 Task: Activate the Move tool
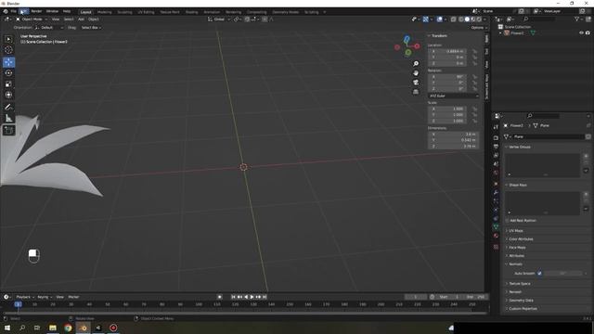pos(8,62)
